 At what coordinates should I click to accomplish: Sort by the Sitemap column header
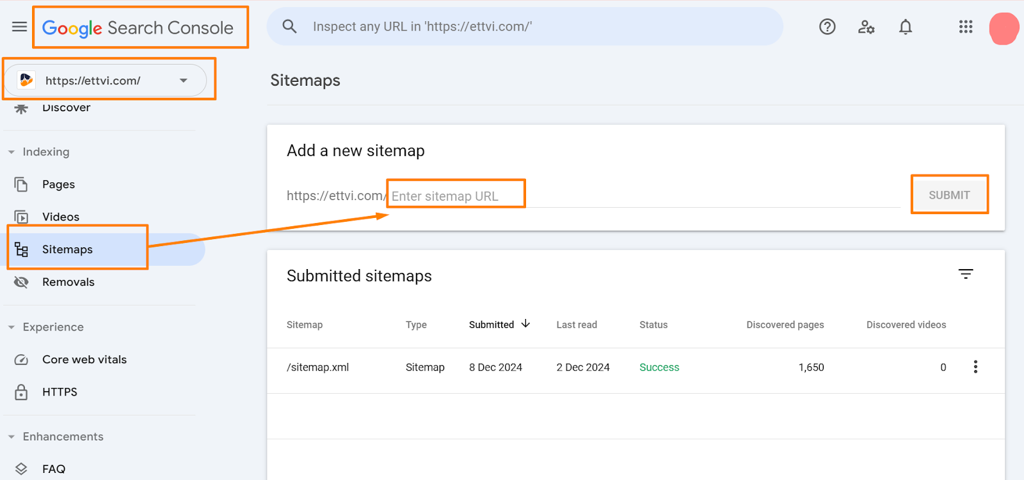[305, 325]
